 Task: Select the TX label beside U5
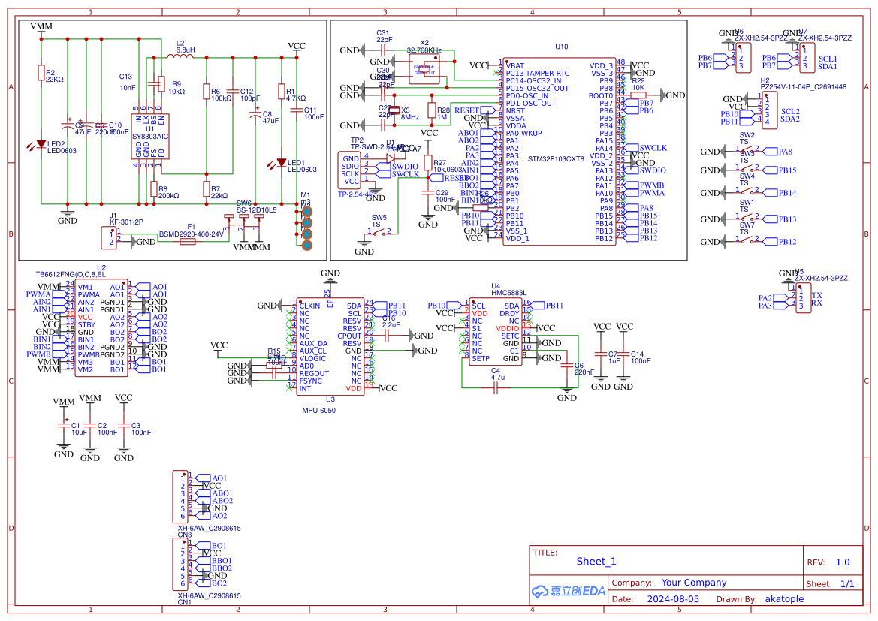(x=816, y=295)
